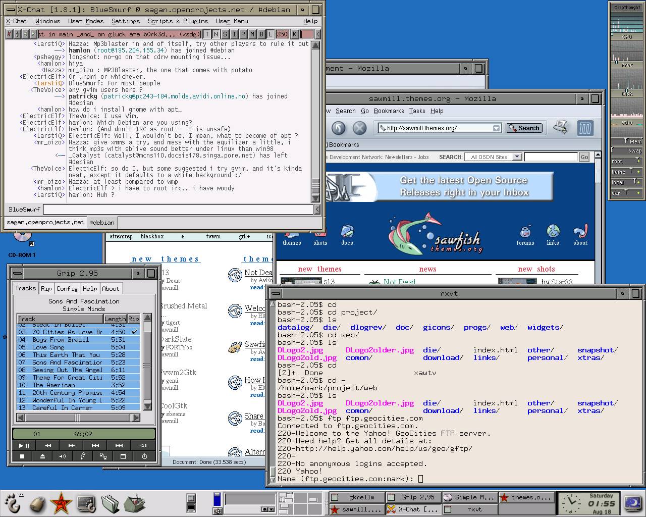The height and width of the screenshot is (517, 646).
Task: Toggle the N channel mode in X-Chat
Action: [x=217, y=34]
